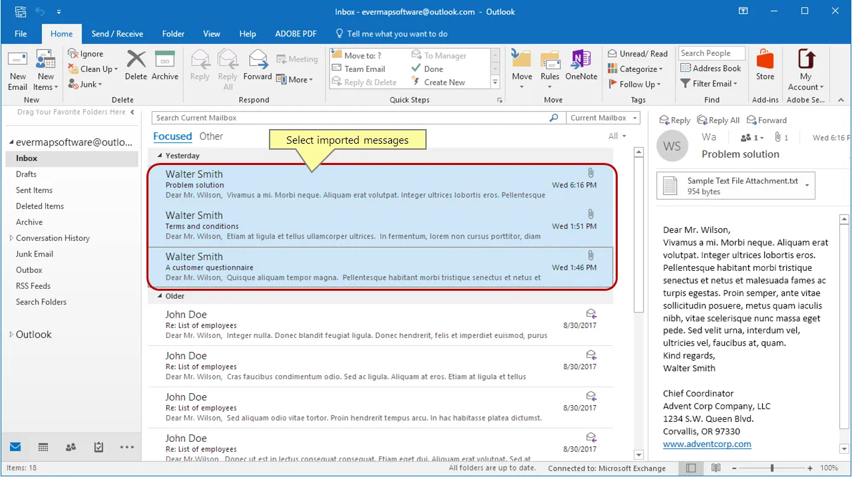Switch to Calendar view in navigation bar
This screenshot has height=479, width=852.
coord(43,447)
